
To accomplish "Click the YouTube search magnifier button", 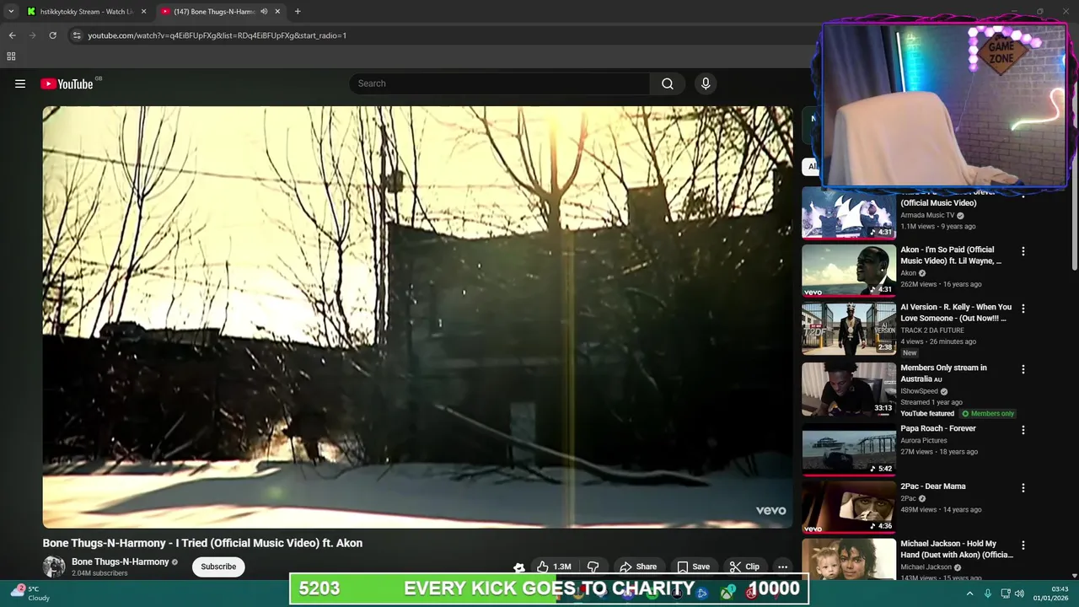I will click(668, 83).
